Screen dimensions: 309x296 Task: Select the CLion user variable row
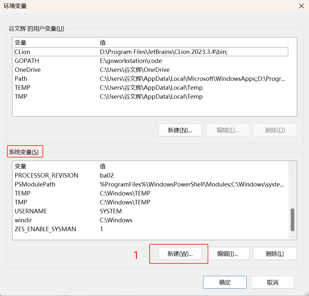point(151,52)
